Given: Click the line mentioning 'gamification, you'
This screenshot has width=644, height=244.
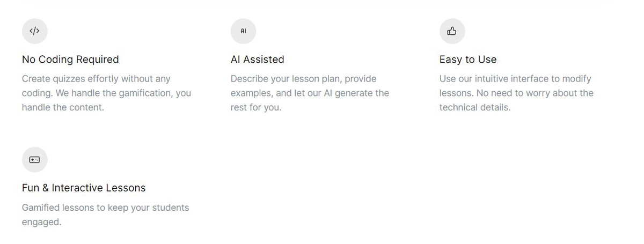Looking at the screenshot, I should coord(106,93).
